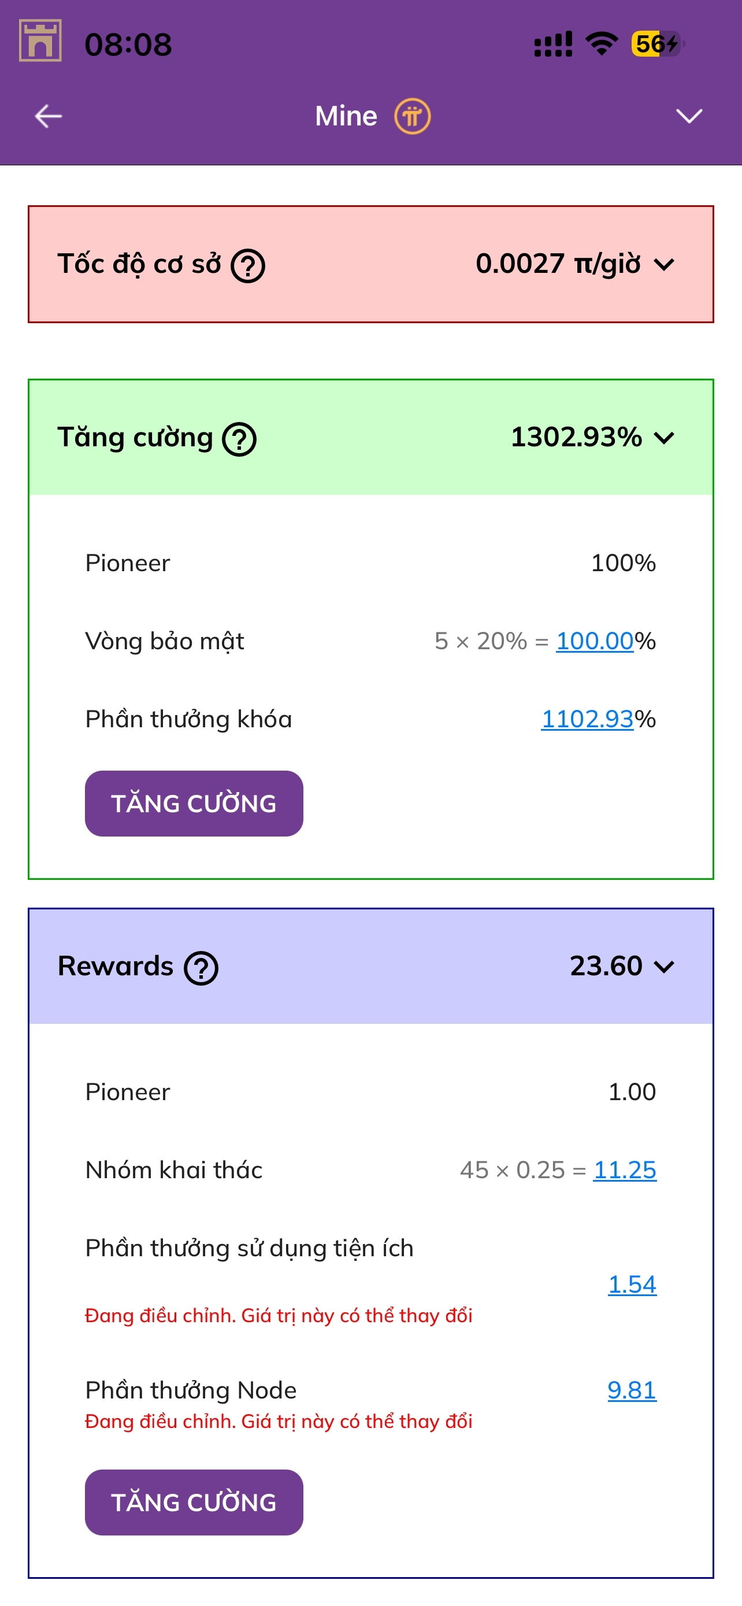Open help for Tốc độ cơ sở
The height and width of the screenshot is (1606, 742).
coord(248,266)
